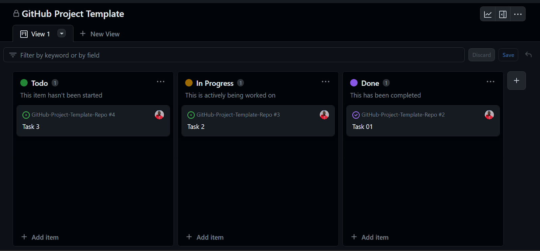
Task: Open the GitHub-Project-Template-Repo #2 link
Action: coord(403,115)
